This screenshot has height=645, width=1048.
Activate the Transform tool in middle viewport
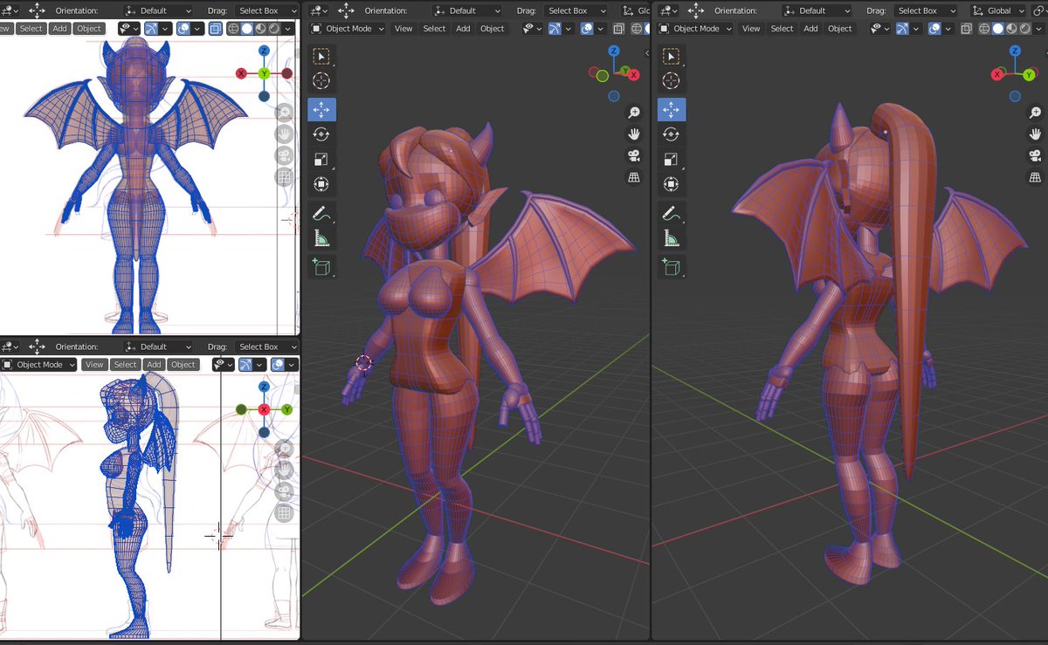(321, 184)
